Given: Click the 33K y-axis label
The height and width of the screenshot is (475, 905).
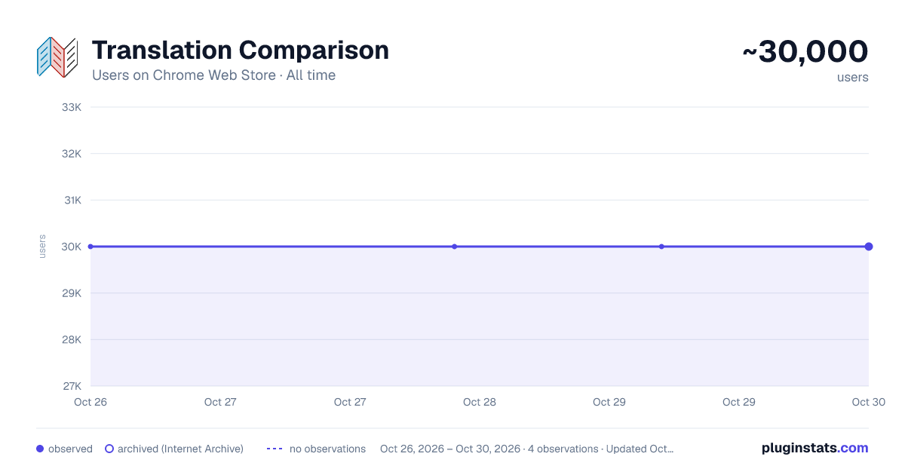Looking at the screenshot, I should tap(71, 107).
